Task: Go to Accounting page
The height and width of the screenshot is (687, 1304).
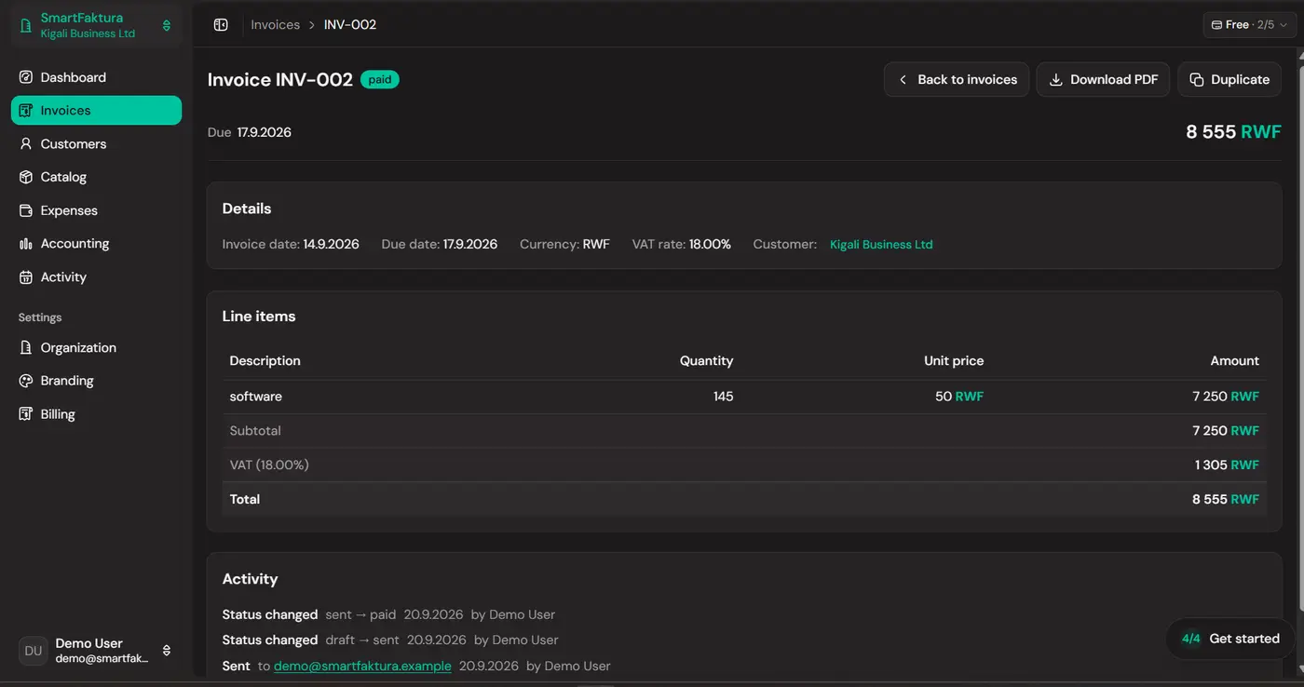Action: pyautogui.click(x=96, y=244)
